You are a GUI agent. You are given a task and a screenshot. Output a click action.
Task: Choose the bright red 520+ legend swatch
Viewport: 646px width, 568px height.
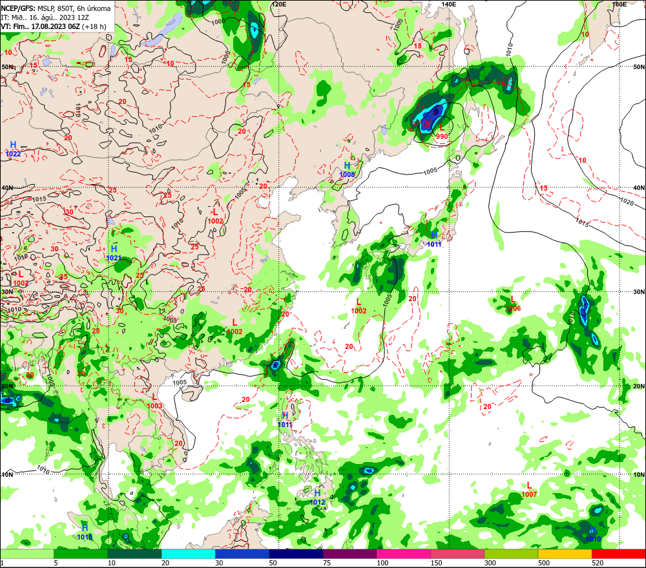coord(619,554)
